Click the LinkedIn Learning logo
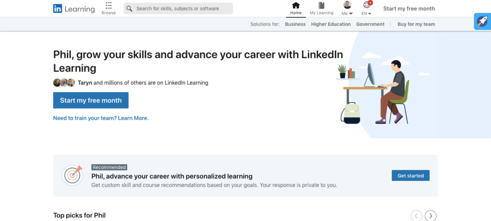Screen dimensions: 491x221 74,9
